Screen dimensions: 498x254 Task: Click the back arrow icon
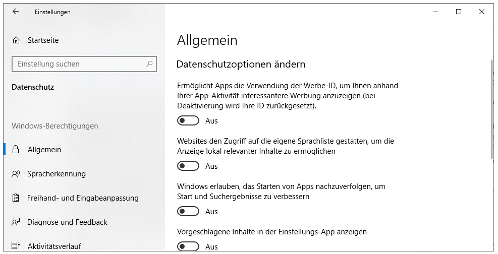[16, 12]
